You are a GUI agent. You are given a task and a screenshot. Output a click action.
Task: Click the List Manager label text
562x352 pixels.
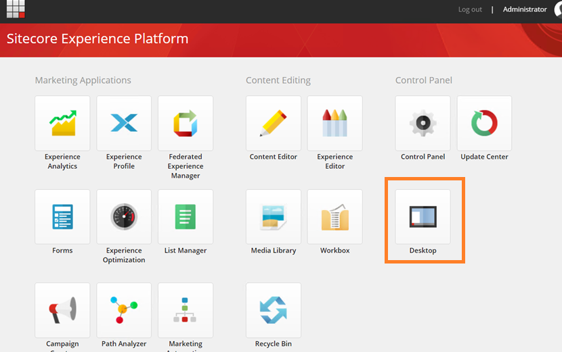point(186,251)
